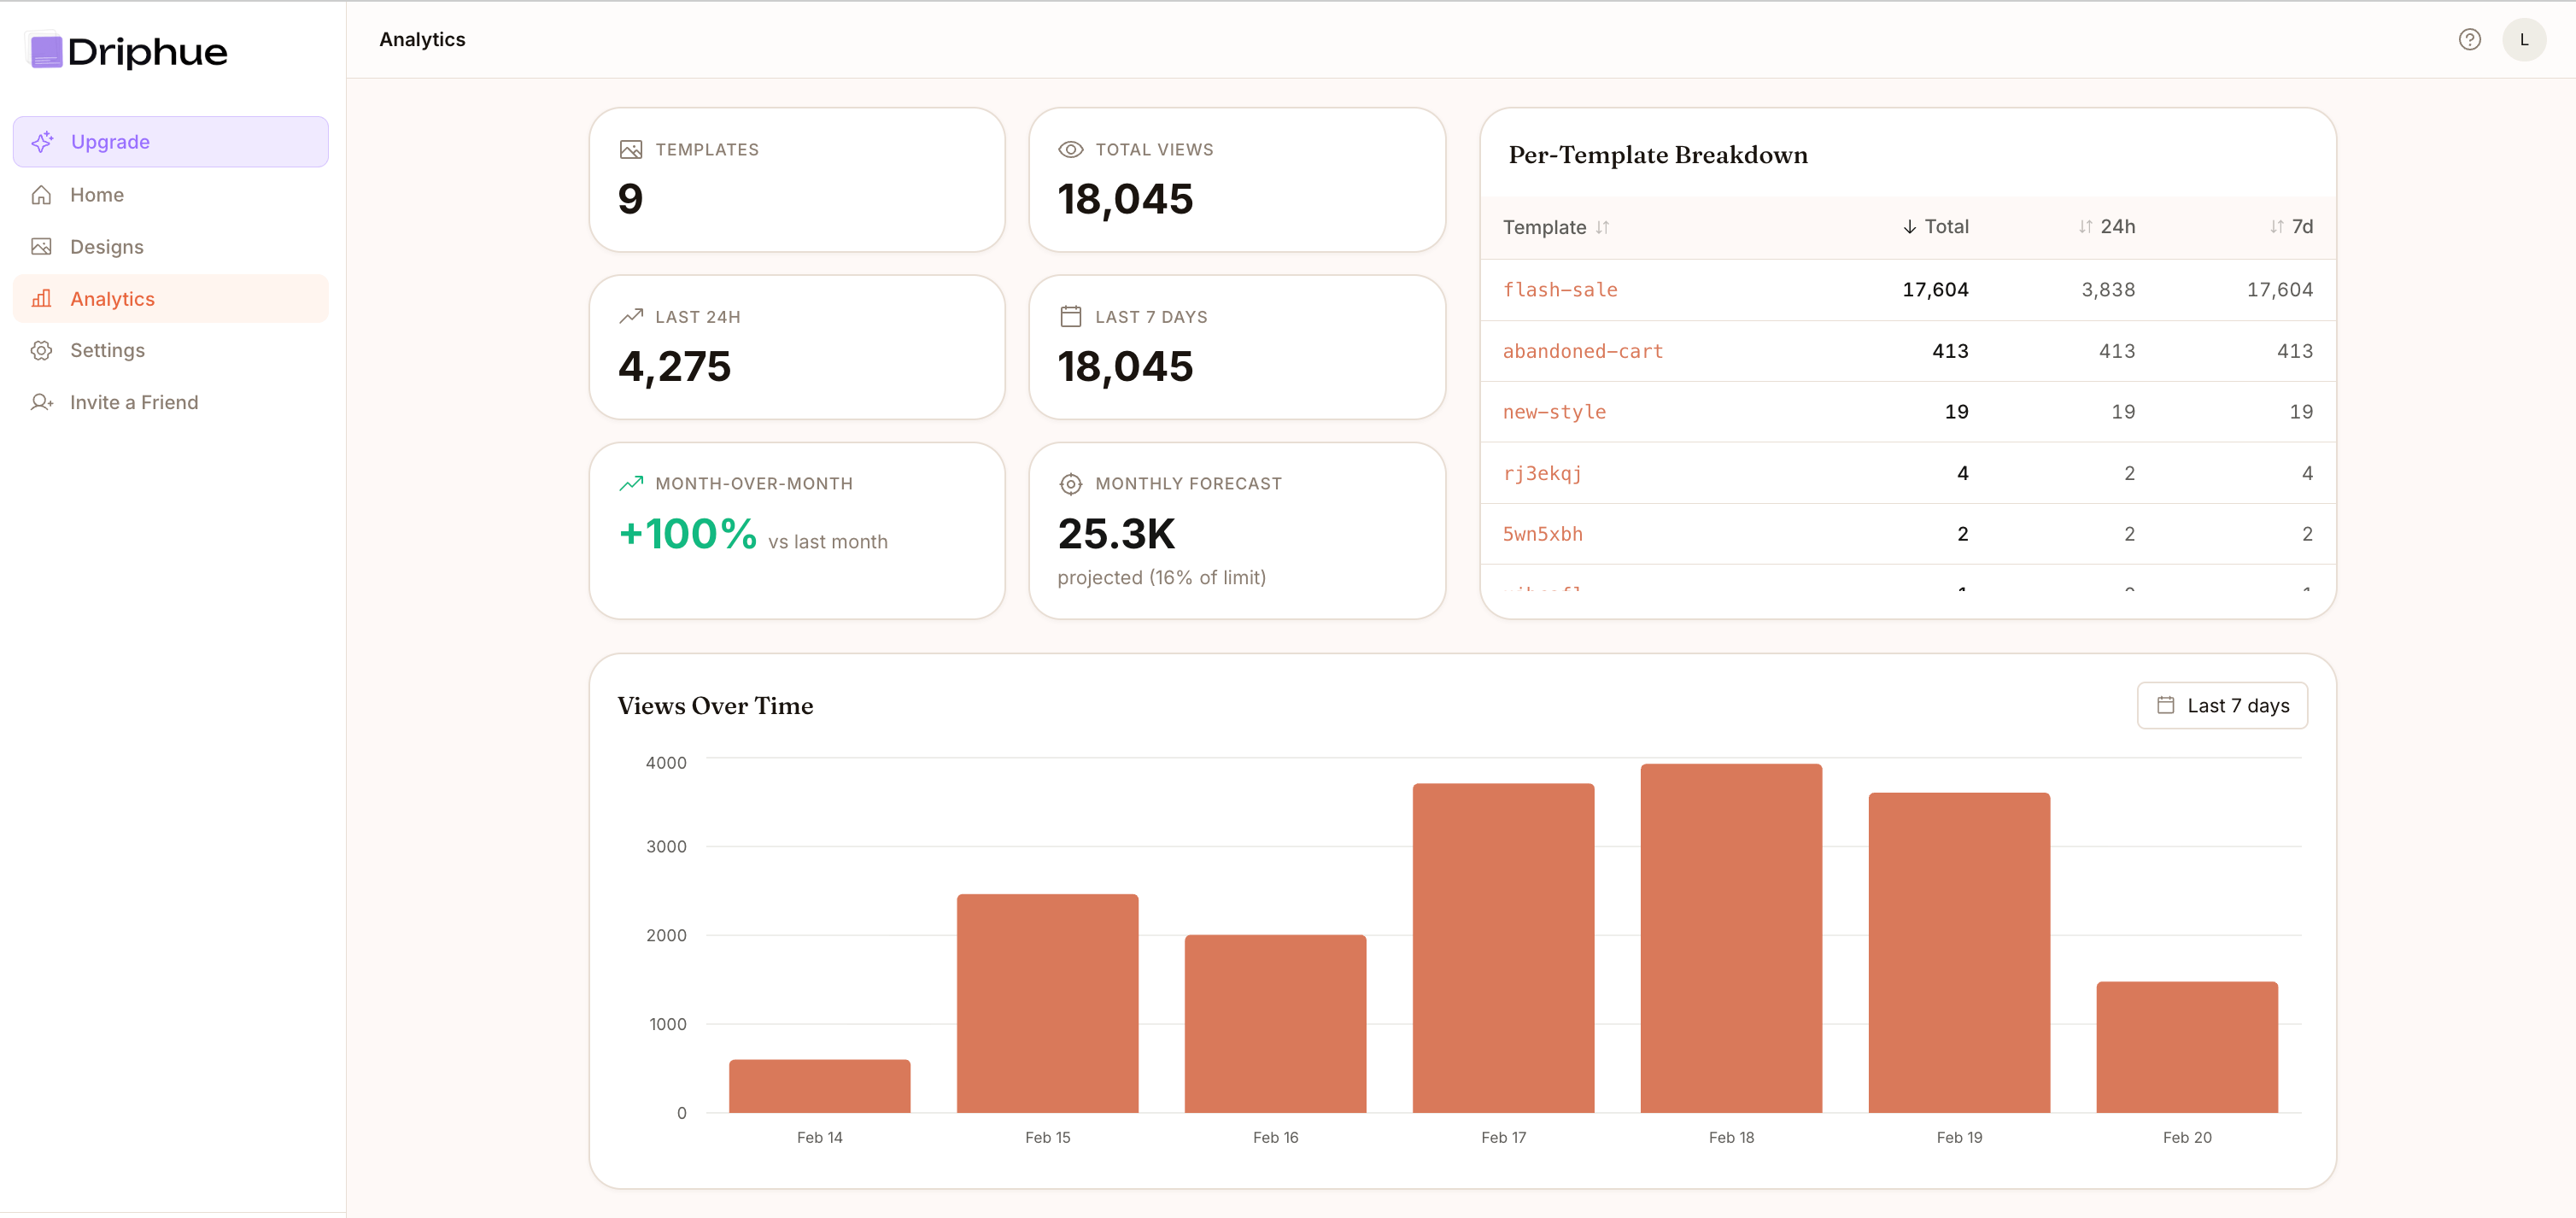The height and width of the screenshot is (1218, 2576).
Task: Open the user avatar L menu
Action: click(x=2523, y=40)
